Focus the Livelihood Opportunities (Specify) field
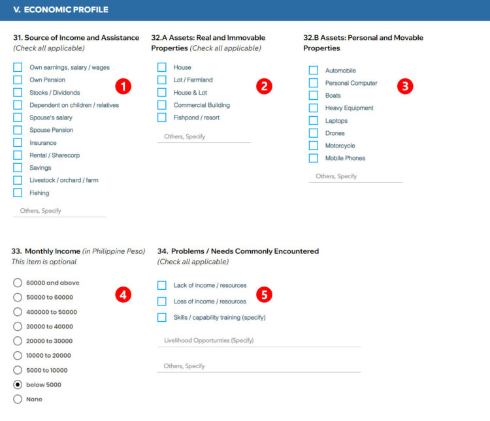 258,341
